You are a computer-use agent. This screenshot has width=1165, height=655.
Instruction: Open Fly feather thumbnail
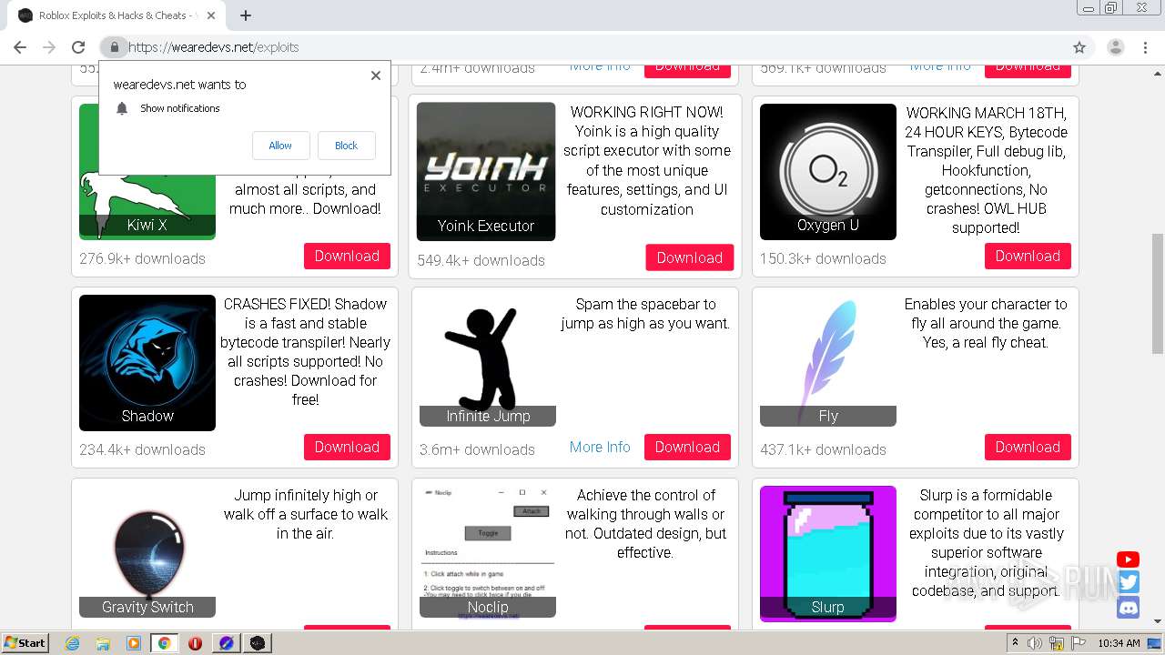(x=828, y=360)
